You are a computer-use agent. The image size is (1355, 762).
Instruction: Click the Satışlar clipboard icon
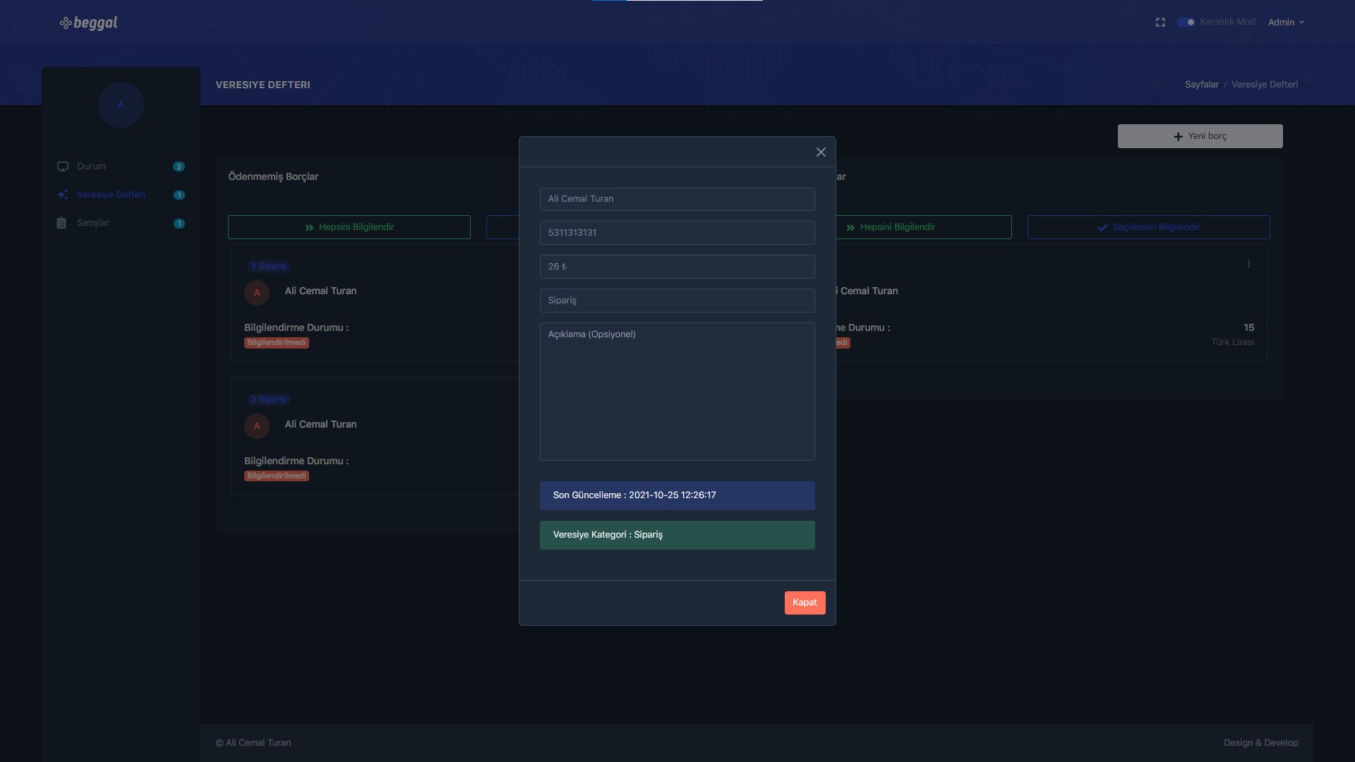pos(61,223)
